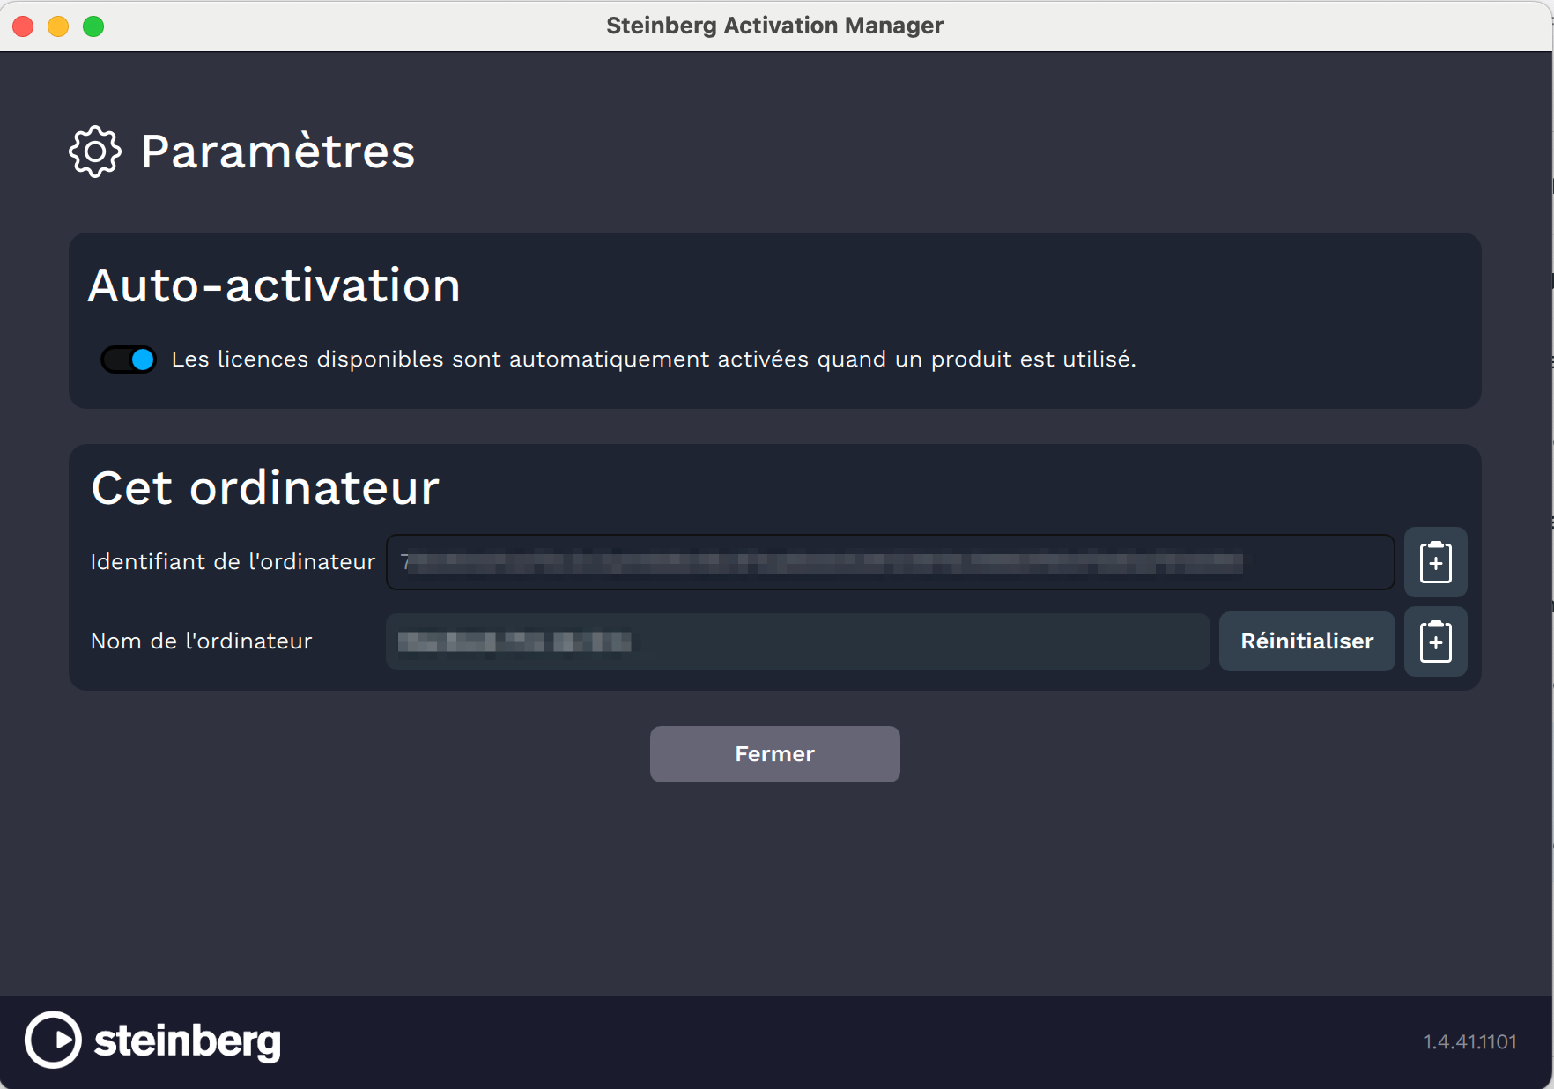
Task: Close settings with the Fermer button
Action: pos(775,754)
